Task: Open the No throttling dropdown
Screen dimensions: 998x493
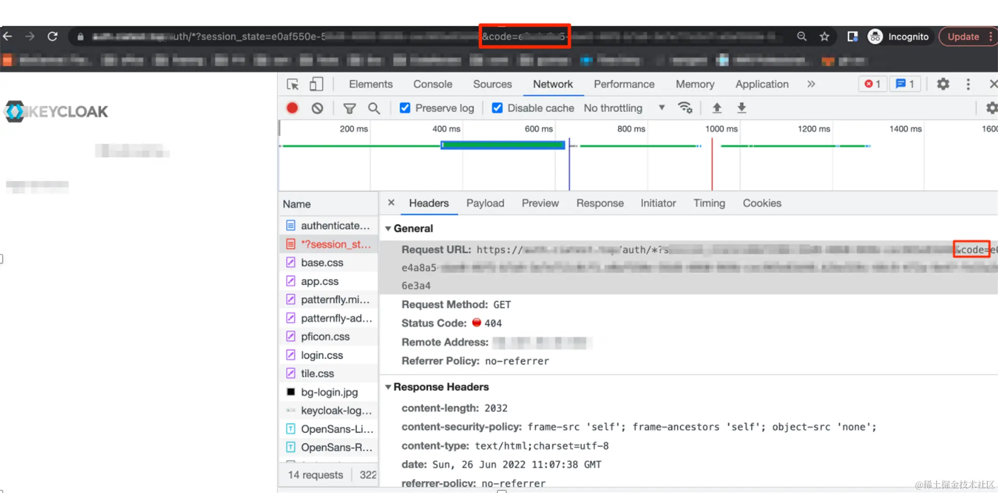Action: click(624, 108)
